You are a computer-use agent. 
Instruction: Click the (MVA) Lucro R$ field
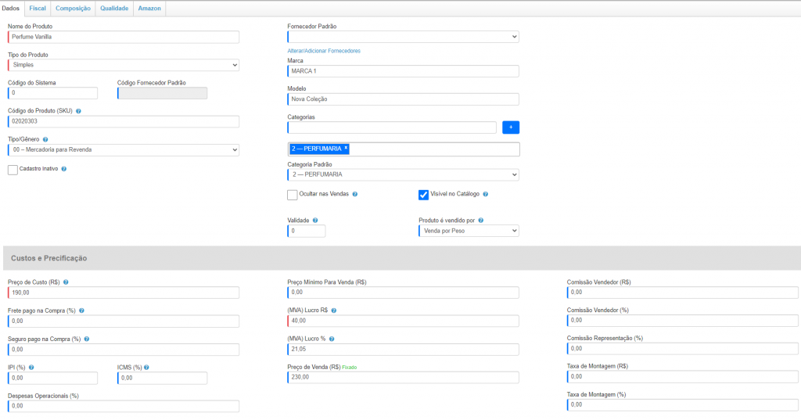click(403, 321)
